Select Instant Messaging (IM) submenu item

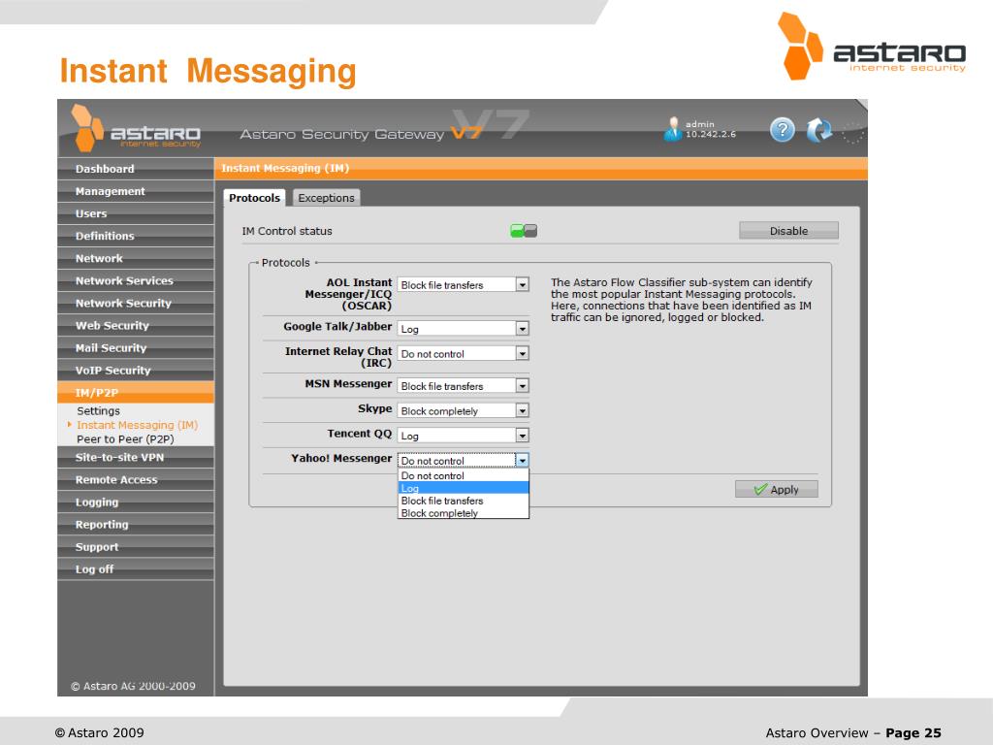click(138, 425)
